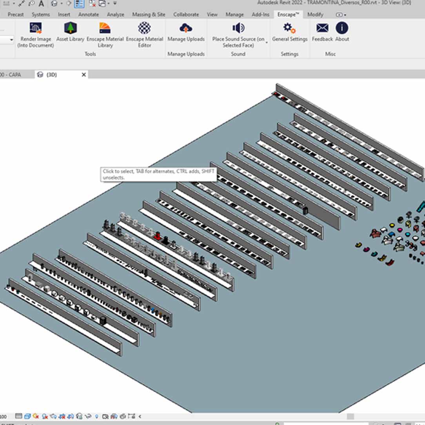Launch the Enscape Material Editor

[144, 28]
